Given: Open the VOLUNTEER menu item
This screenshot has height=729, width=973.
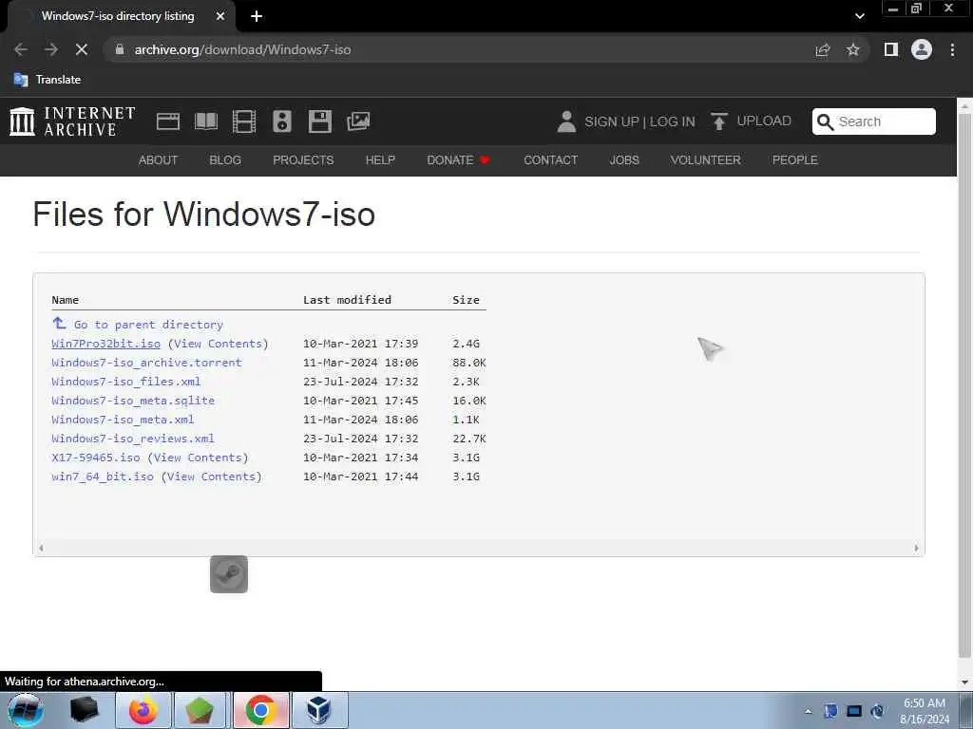Looking at the screenshot, I should 706,159.
